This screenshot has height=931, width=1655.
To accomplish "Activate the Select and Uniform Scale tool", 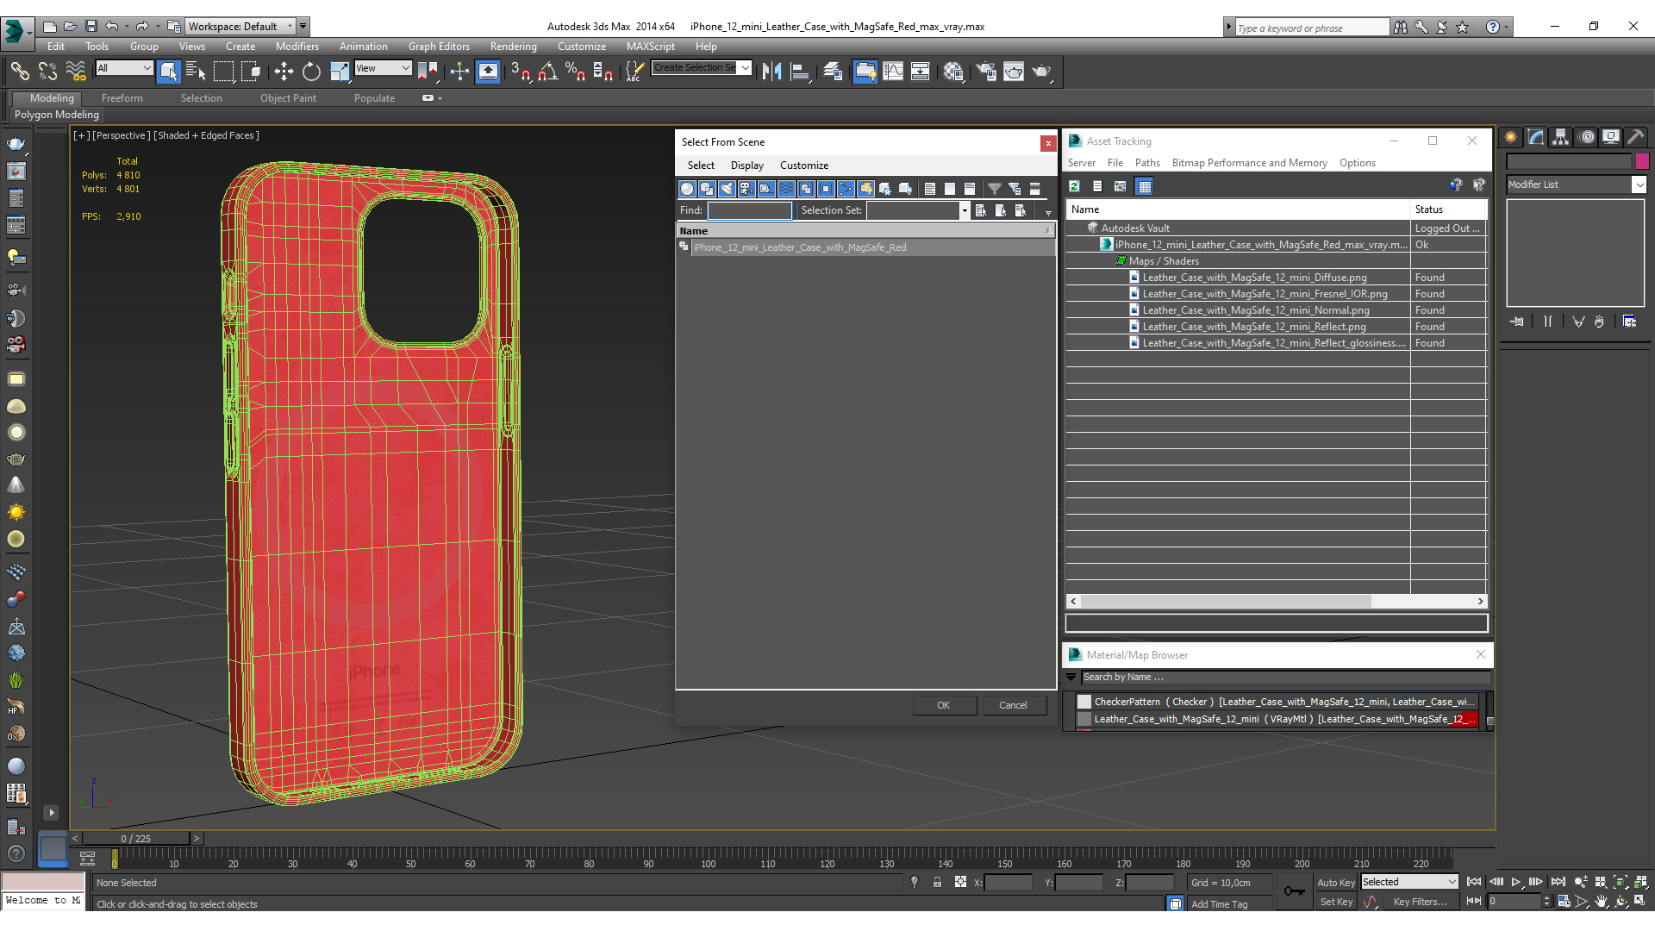I will 340,72.
